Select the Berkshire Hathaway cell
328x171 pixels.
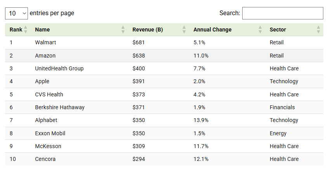[60, 107]
